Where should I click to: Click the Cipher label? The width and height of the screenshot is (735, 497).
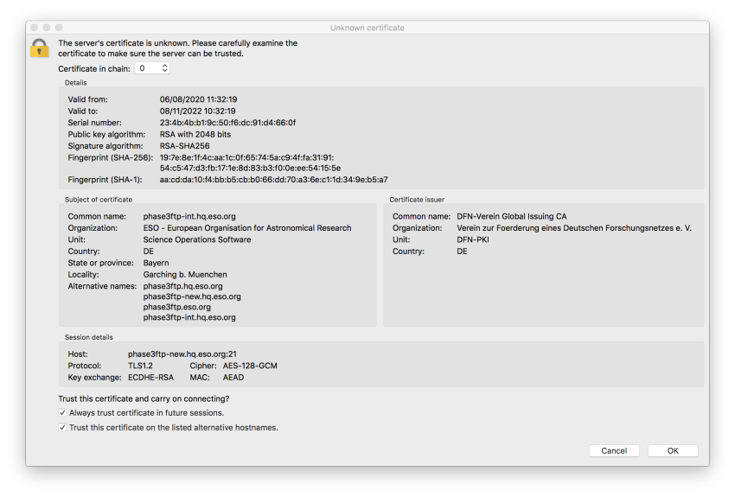point(203,366)
